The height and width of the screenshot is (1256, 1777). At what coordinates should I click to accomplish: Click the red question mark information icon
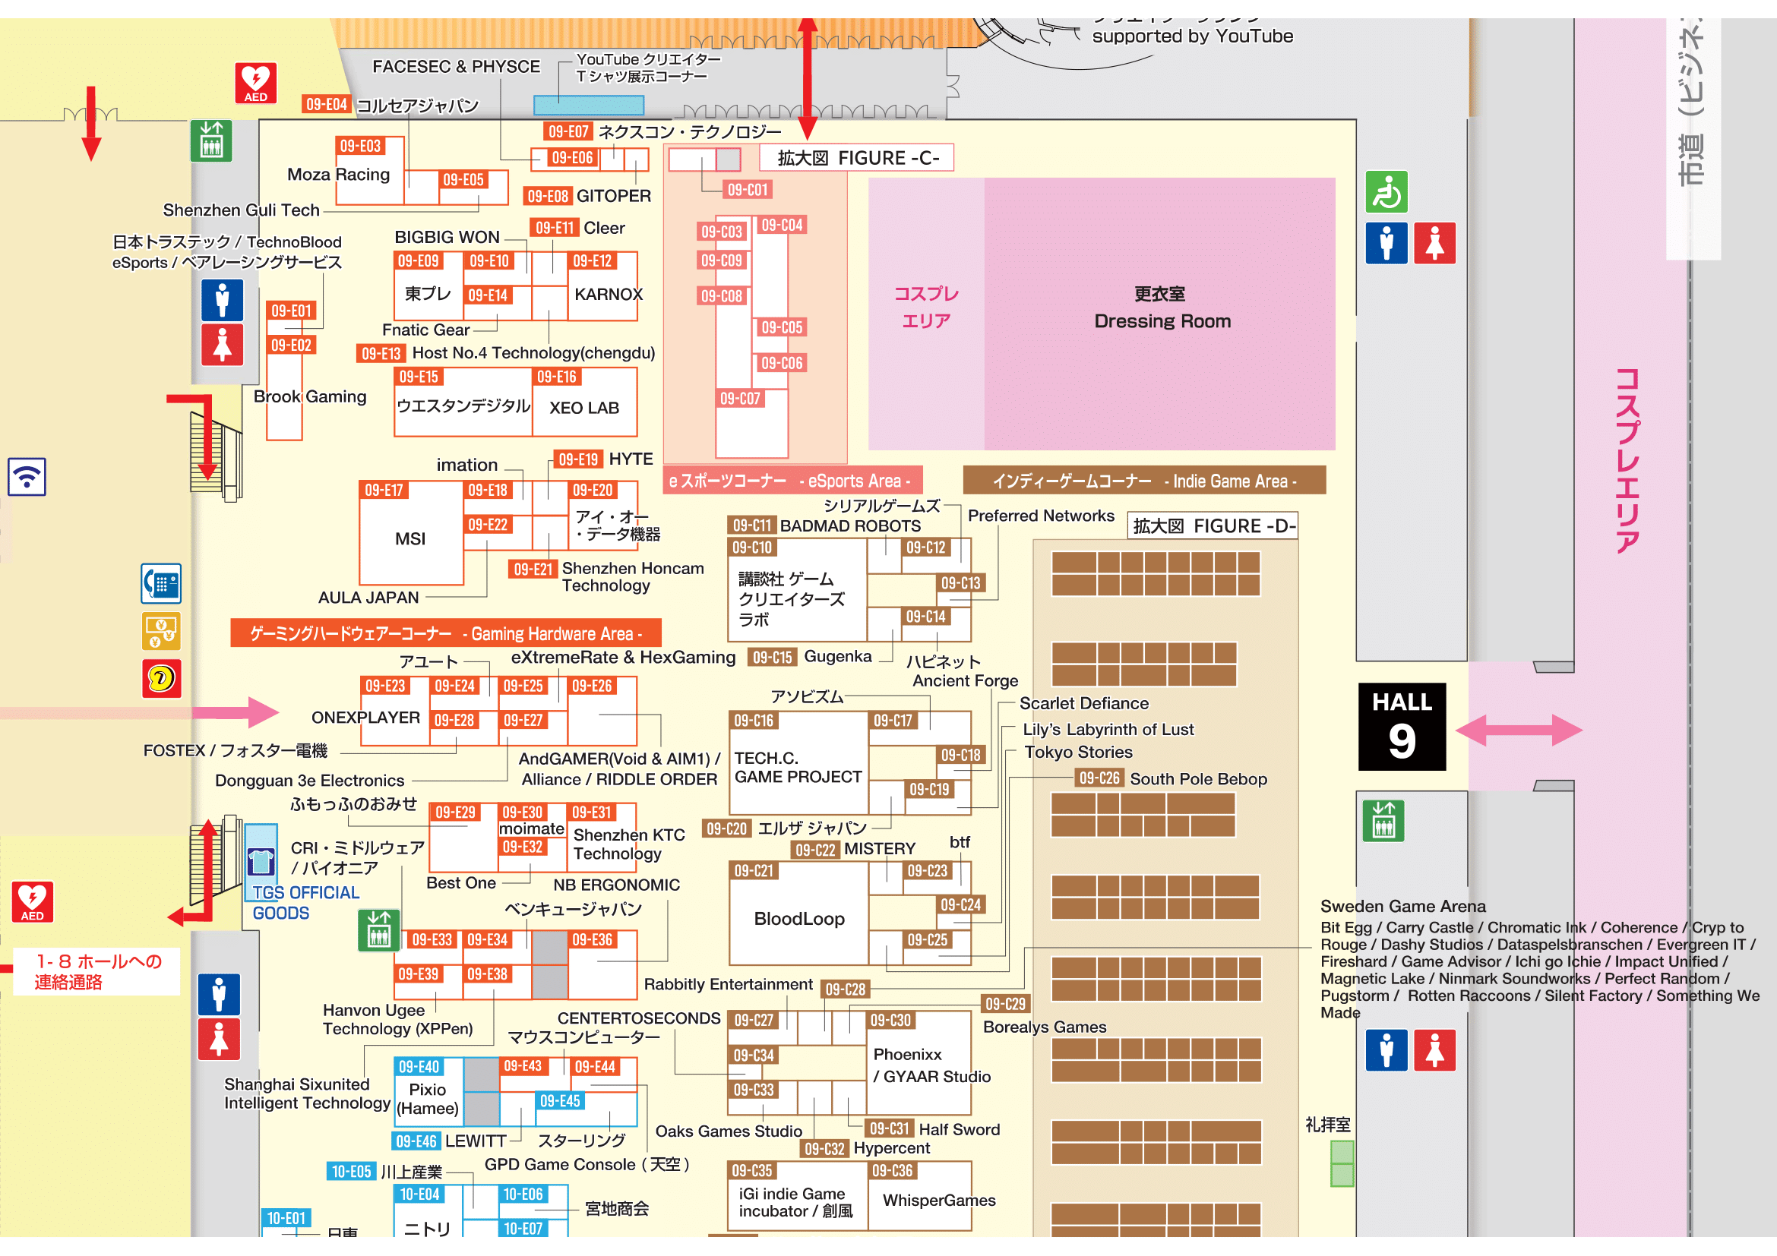(x=161, y=678)
